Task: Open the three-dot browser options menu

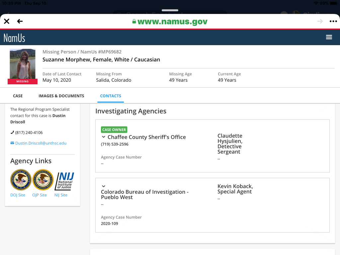Action: [333, 21]
